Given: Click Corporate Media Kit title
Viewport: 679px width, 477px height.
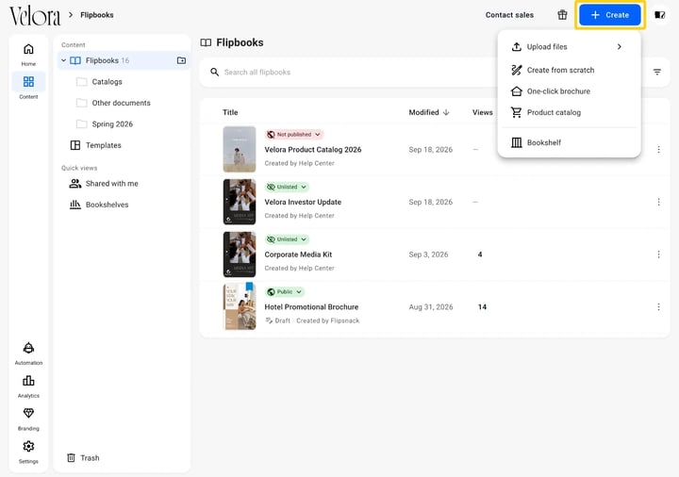Looking at the screenshot, I should [x=298, y=255].
